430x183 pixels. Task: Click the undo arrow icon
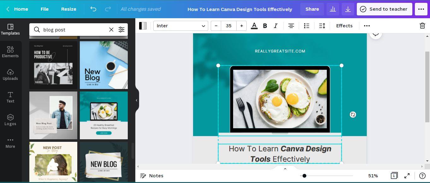coord(93,9)
